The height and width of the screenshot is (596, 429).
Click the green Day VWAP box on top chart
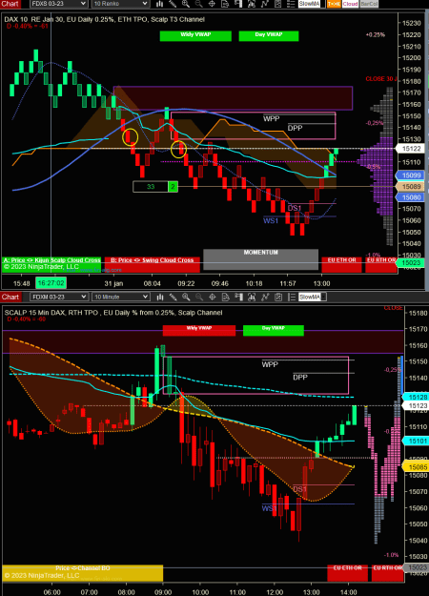269,35
